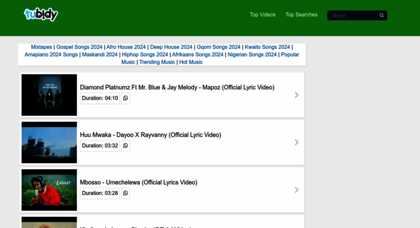Click 'Duration: 03:32' label
This screenshot has width=420, height=228.
100,146
